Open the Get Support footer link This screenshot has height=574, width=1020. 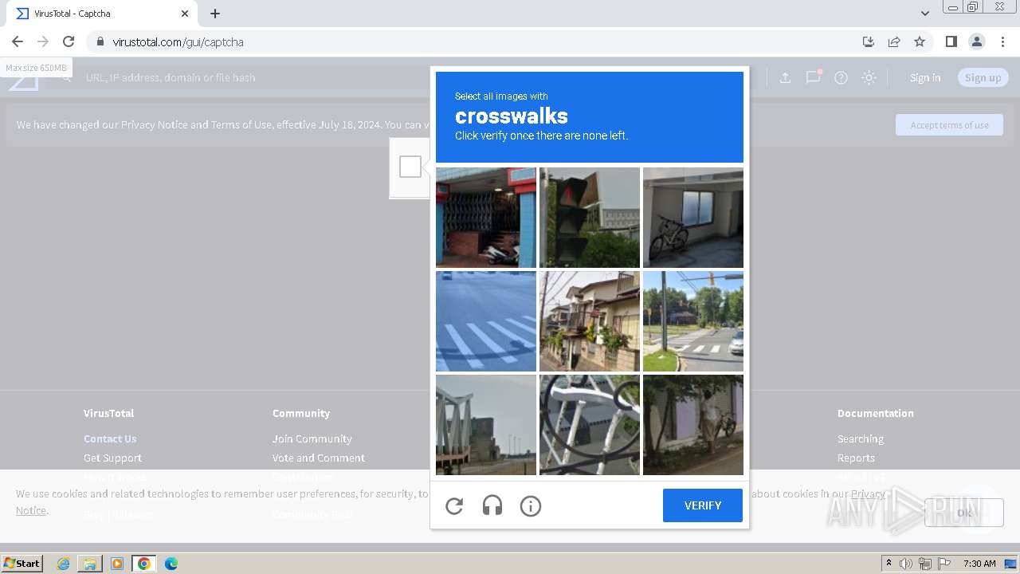click(x=112, y=458)
